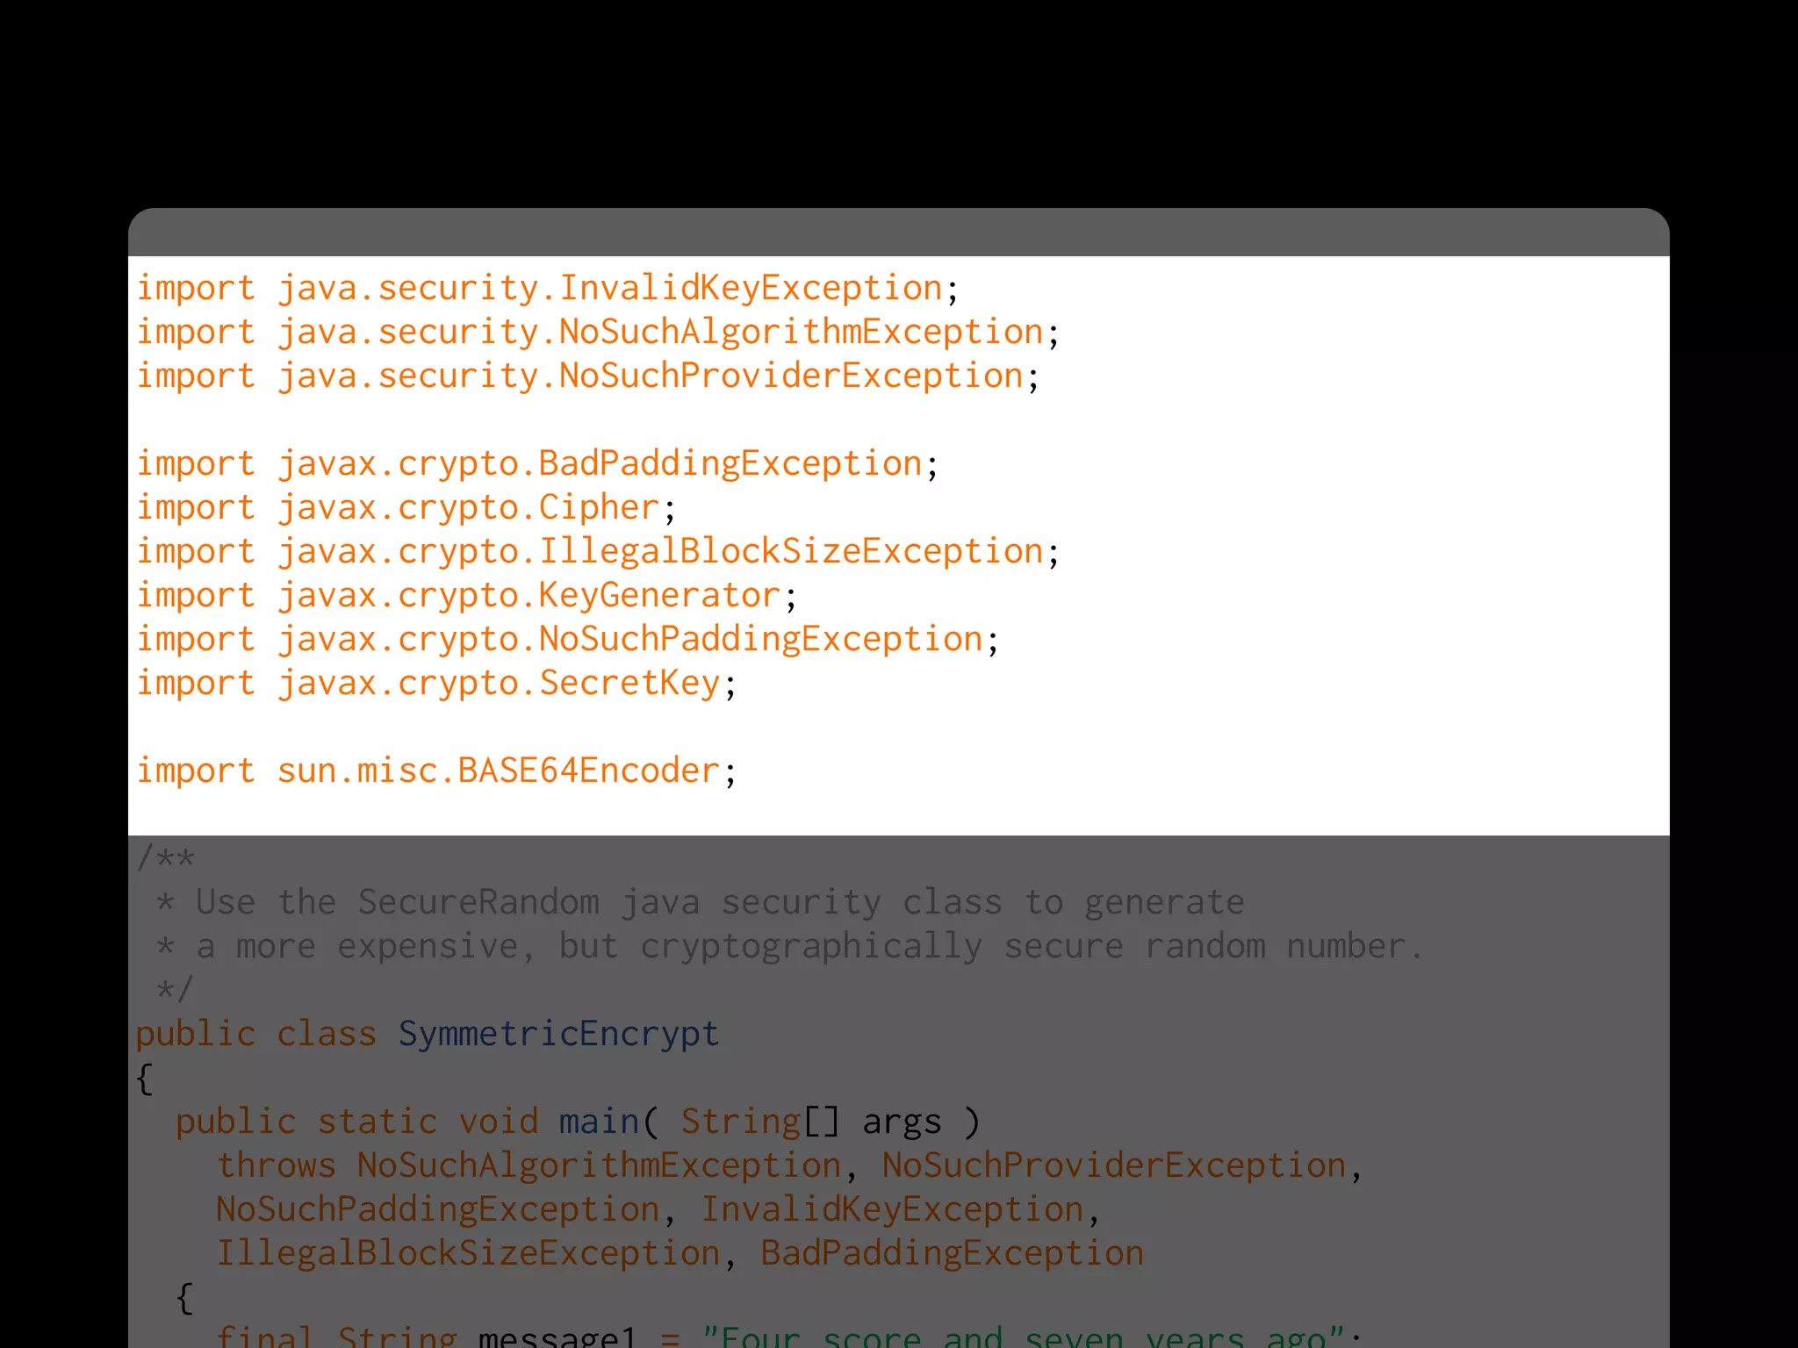Click the 'final String message1' line
The height and width of the screenshot is (1348, 1798).
click(x=789, y=1336)
